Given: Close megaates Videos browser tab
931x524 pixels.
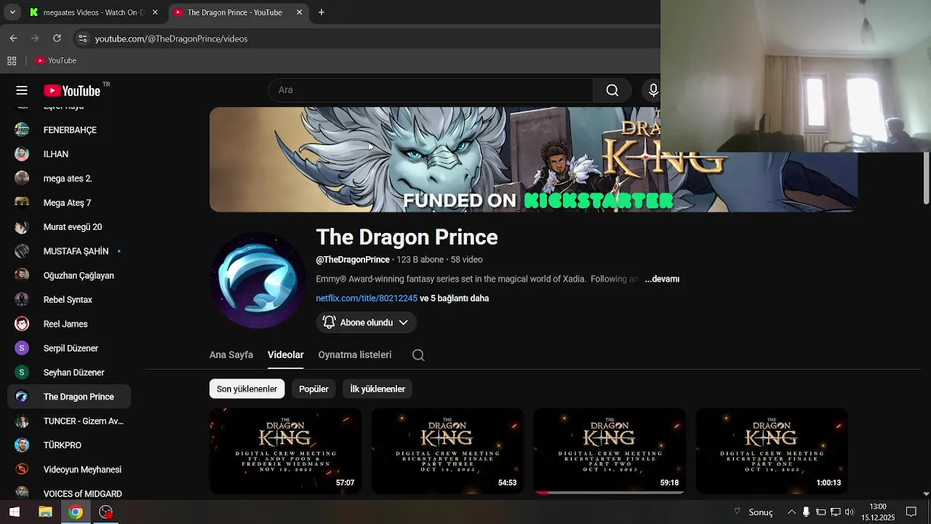Looking at the screenshot, I should (155, 12).
